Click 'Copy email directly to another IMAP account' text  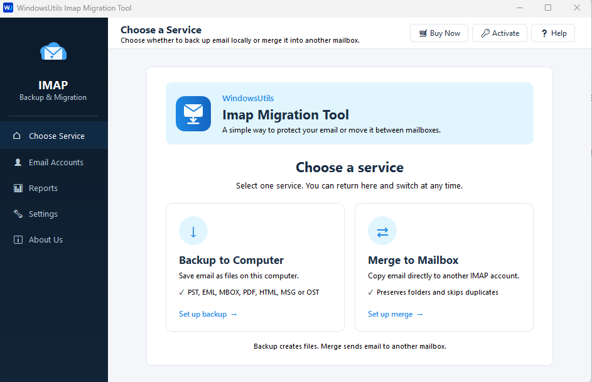pyautogui.click(x=444, y=276)
